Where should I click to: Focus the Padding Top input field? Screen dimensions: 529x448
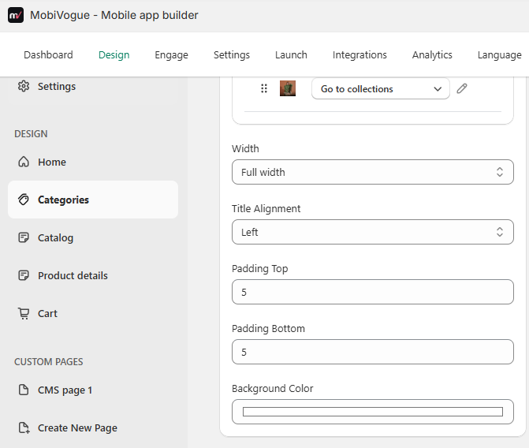[x=373, y=292]
